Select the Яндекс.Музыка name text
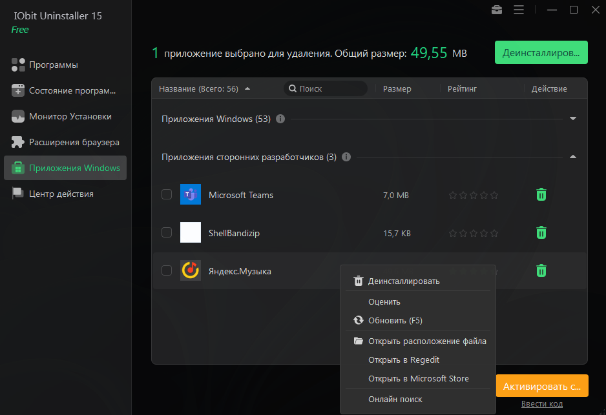The height and width of the screenshot is (415, 606). coord(240,271)
